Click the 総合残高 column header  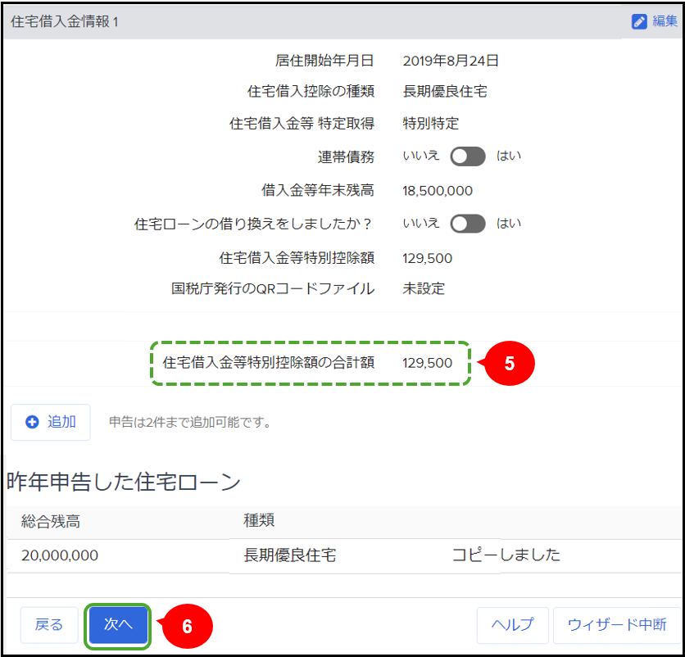(x=51, y=521)
